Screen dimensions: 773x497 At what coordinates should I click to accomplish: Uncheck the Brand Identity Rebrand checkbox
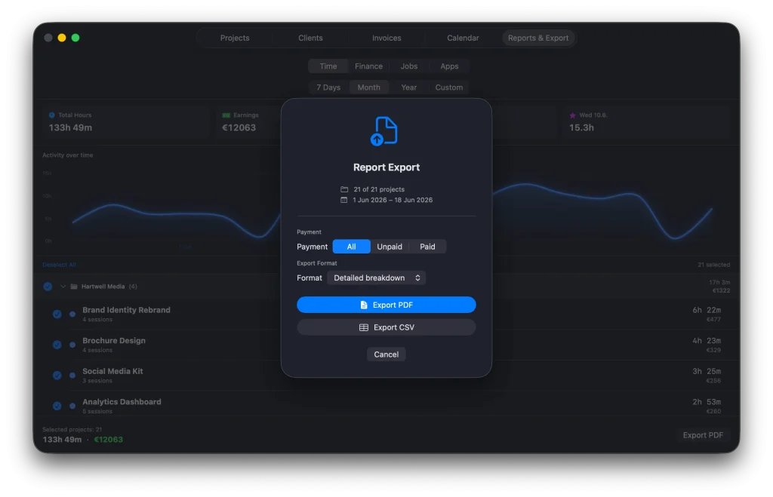coord(57,314)
